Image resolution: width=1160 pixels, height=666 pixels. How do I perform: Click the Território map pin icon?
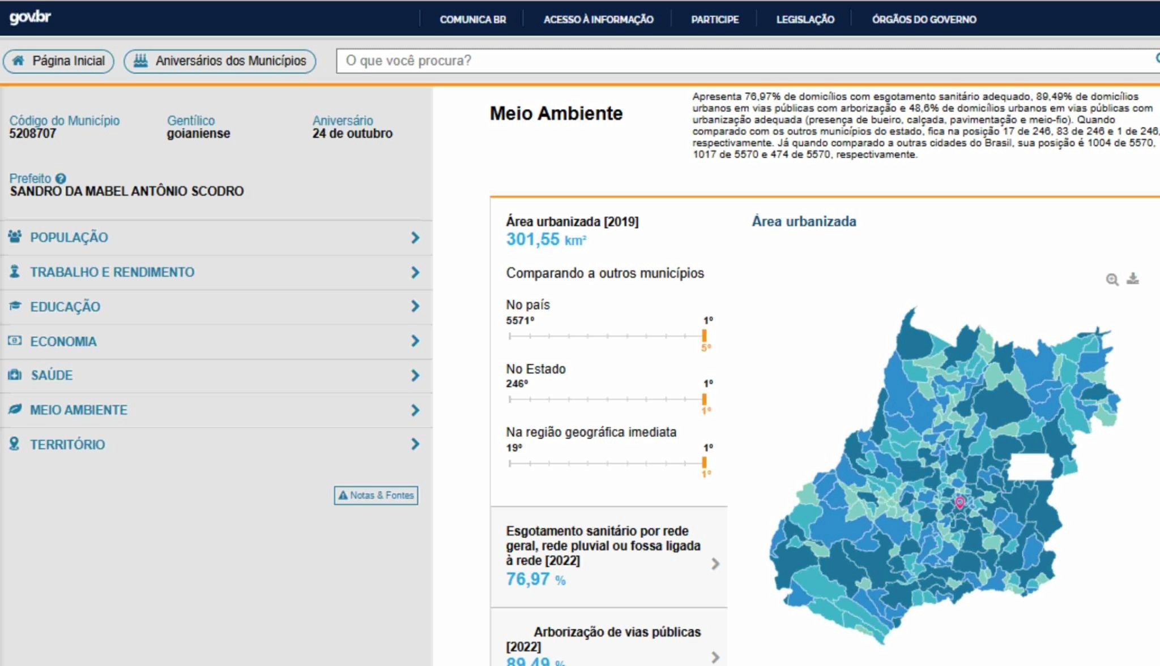click(x=15, y=444)
